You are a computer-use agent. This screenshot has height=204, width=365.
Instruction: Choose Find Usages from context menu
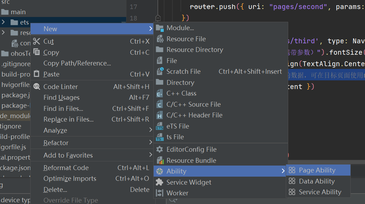92,97
